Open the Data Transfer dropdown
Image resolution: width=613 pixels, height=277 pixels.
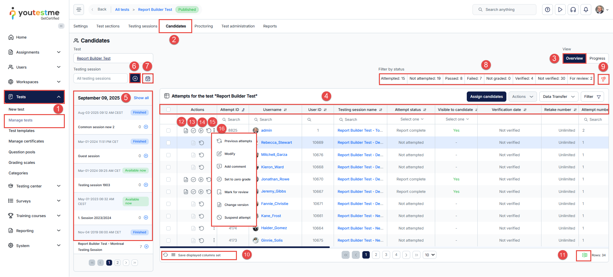click(x=558, y=97)
